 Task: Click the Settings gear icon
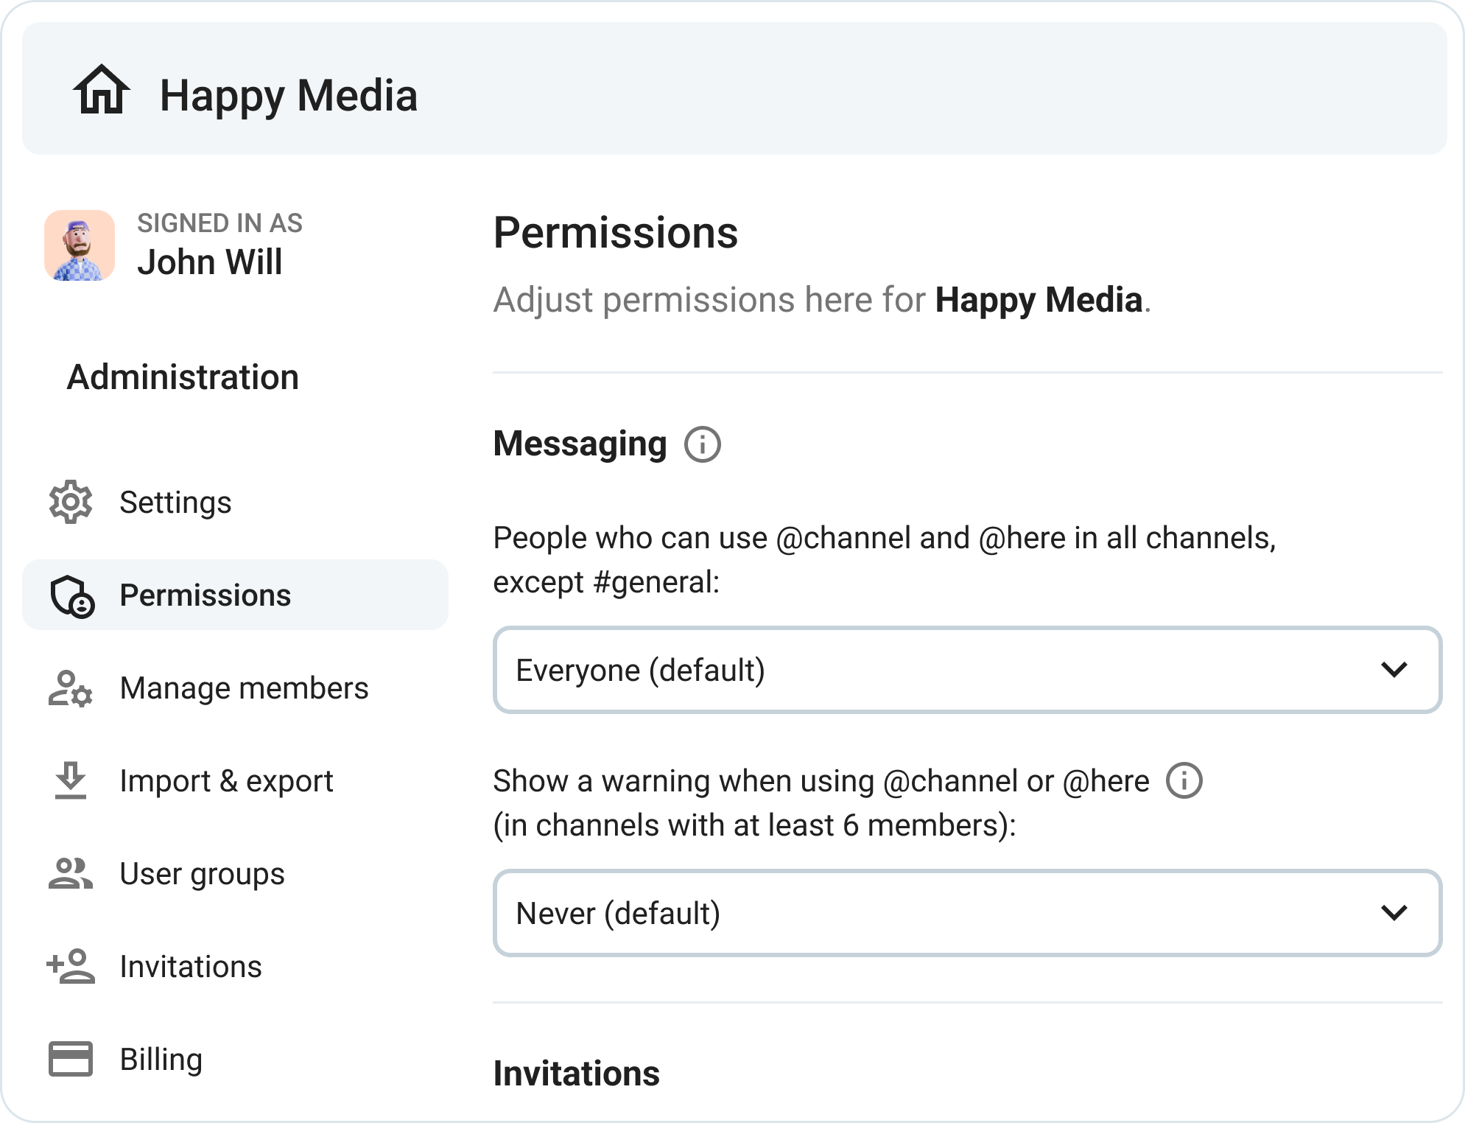point(71,503)
